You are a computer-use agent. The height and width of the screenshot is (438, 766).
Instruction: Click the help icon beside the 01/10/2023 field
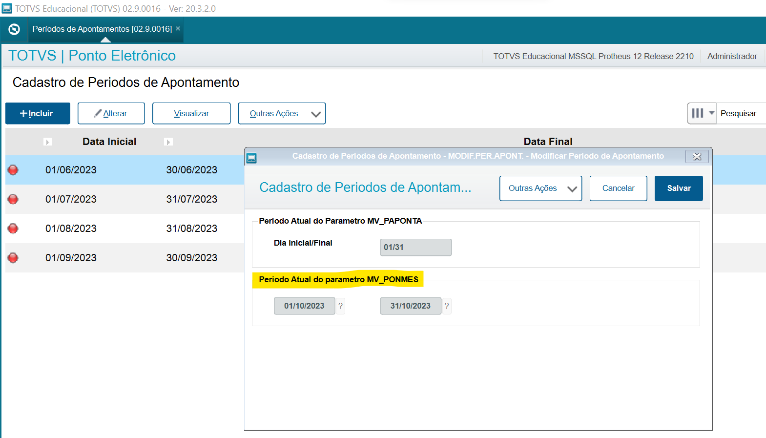pyautogui.click(x=341, y=306)
